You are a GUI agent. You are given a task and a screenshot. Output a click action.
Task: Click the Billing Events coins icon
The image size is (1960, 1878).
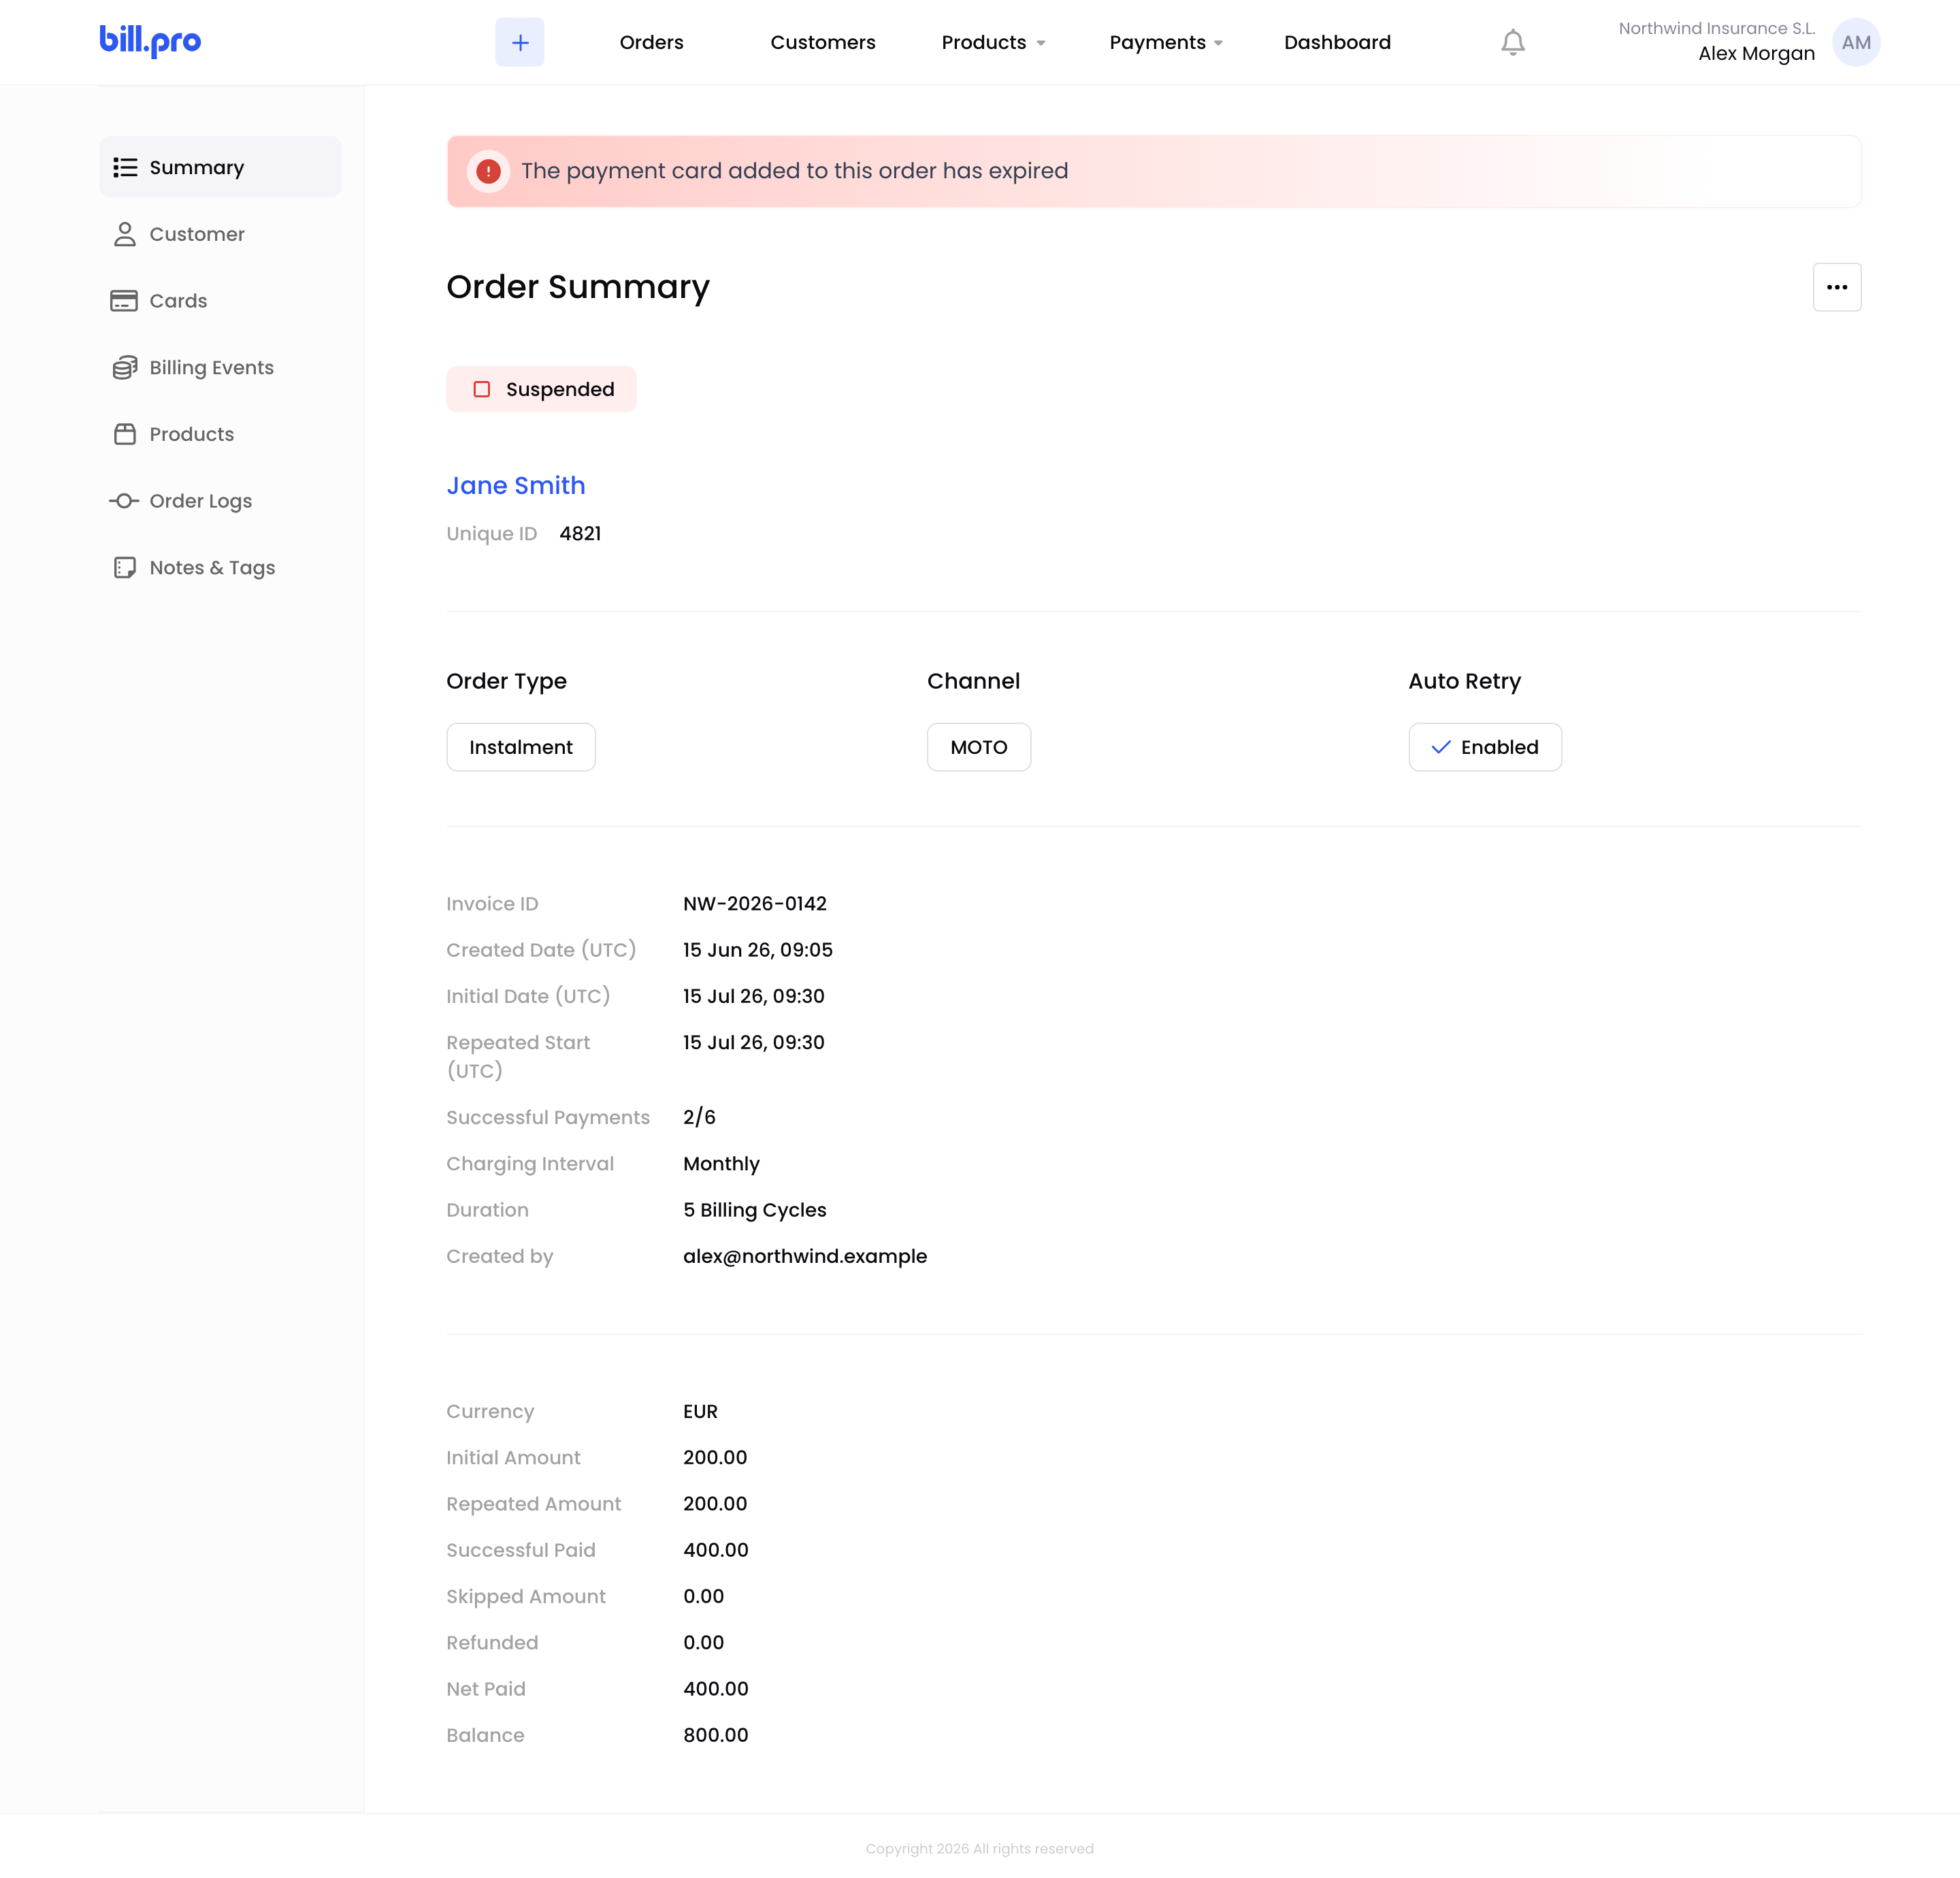125,367
